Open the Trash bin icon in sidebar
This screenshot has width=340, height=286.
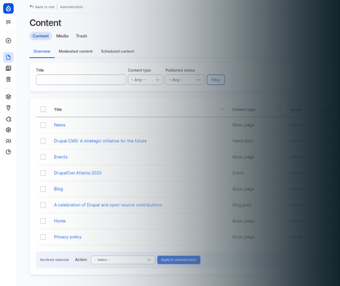tap(8, 79)
